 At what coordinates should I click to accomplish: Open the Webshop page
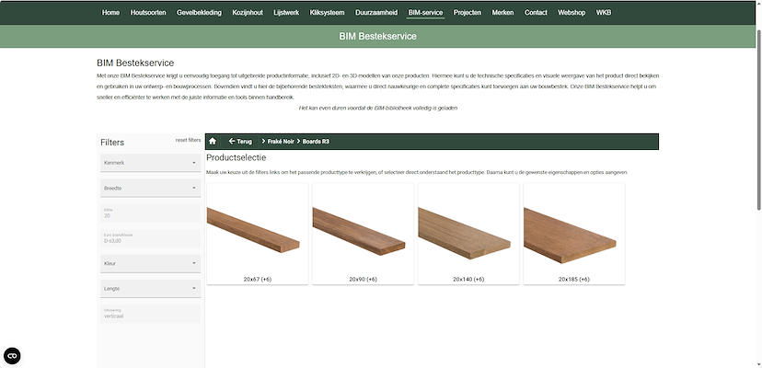point(571,13)
